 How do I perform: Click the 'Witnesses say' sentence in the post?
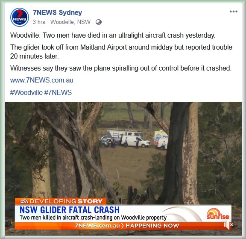pyautogui.click(x=121, y=68)
